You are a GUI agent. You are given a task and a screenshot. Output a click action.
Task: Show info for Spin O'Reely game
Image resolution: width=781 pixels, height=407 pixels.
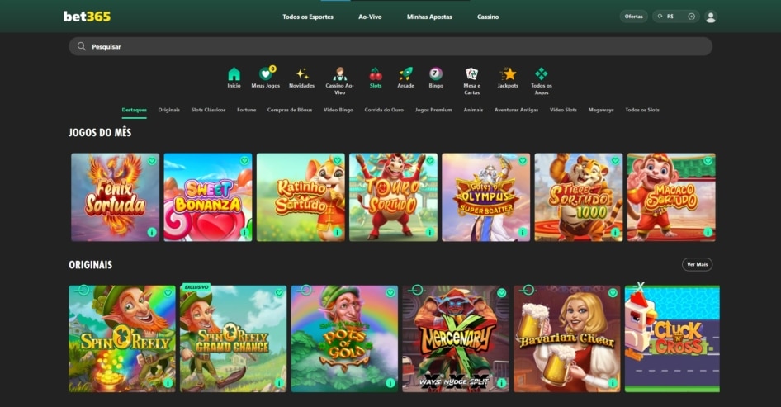[x=168, y=382]
